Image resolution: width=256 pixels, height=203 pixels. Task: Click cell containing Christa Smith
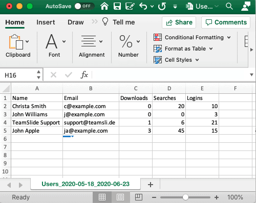[37, 106]
